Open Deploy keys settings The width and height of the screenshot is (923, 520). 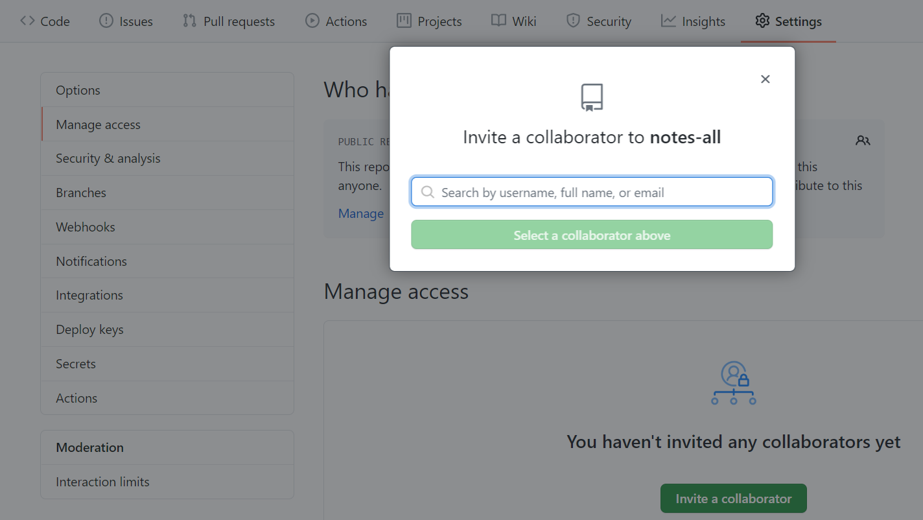point(167,329)
